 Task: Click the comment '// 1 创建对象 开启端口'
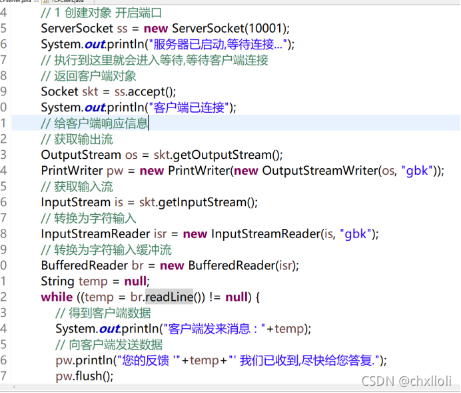click(101, 13)
